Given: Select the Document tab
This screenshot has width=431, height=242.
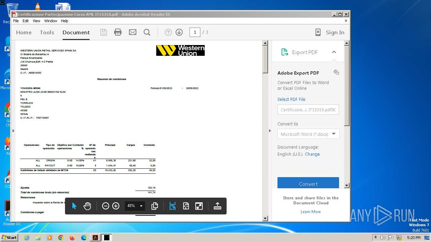Looking at the screenshot, I should point(76,32).
